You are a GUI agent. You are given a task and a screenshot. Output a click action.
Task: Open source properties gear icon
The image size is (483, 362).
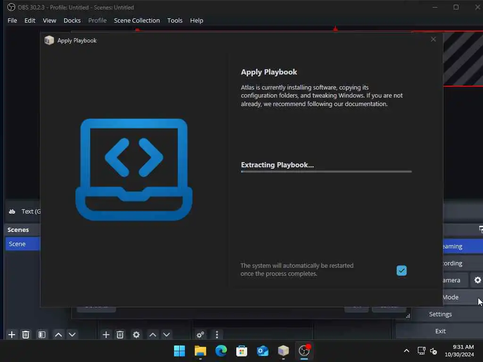tap(136, 335)
